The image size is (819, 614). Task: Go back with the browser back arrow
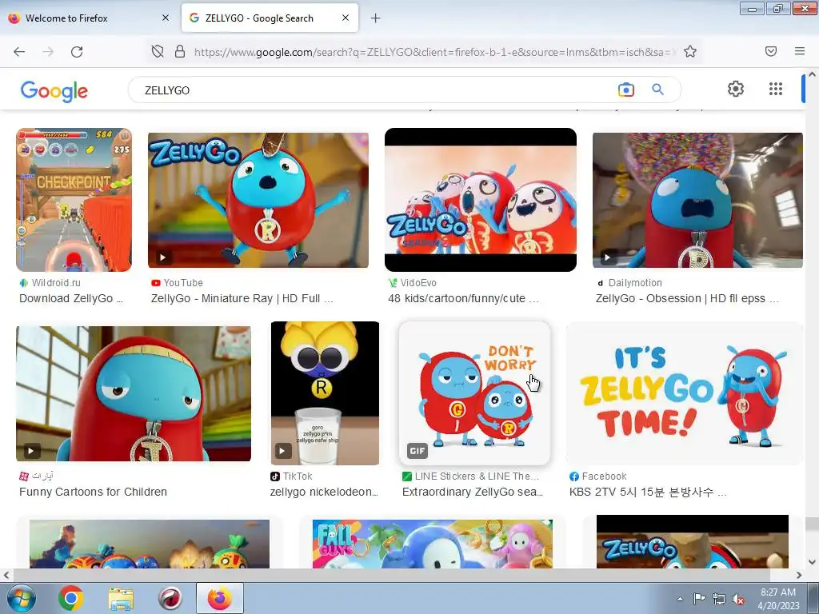coord(19,52)
